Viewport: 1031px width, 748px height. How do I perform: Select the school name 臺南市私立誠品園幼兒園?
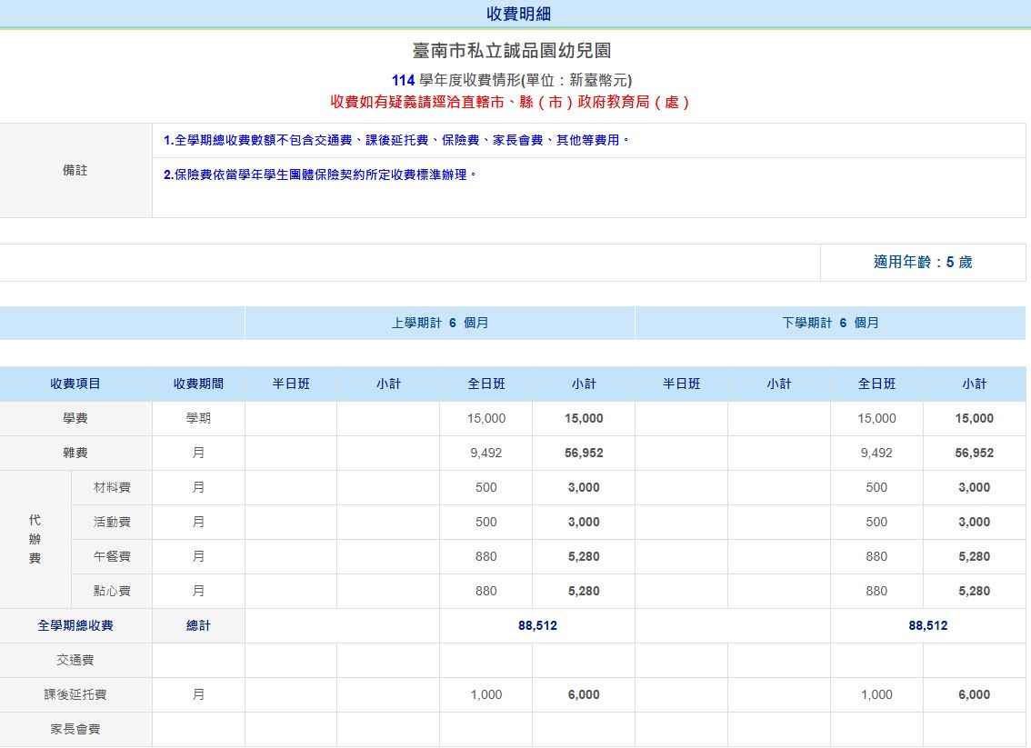pyautogui.click(x=515, y=50)
